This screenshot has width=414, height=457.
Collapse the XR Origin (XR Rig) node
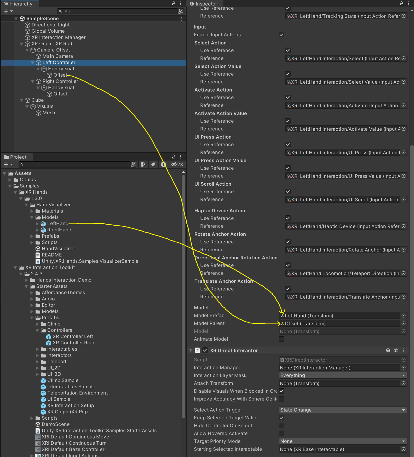pos(22,44)
